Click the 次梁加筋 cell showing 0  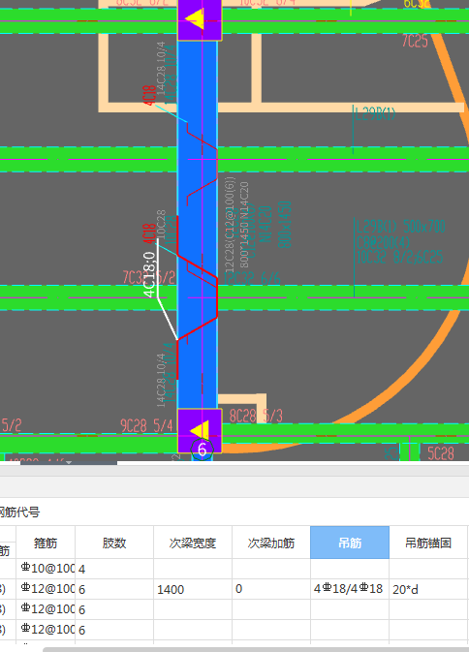coord(271,589)
